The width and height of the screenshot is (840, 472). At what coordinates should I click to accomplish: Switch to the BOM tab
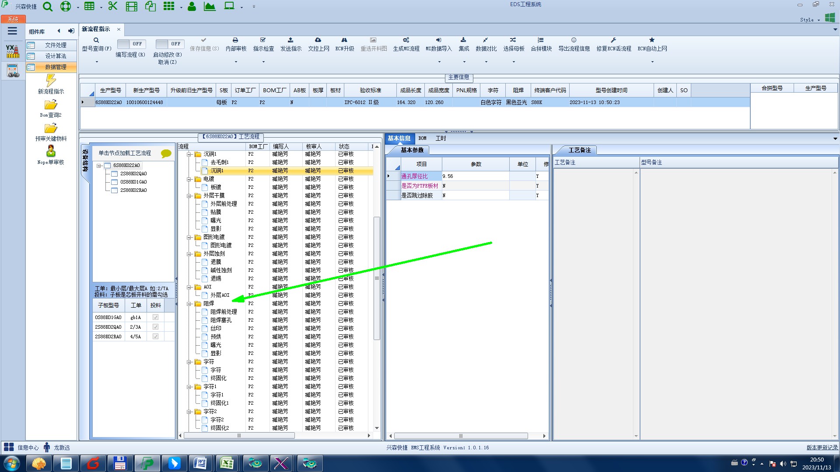click(422, 139)
